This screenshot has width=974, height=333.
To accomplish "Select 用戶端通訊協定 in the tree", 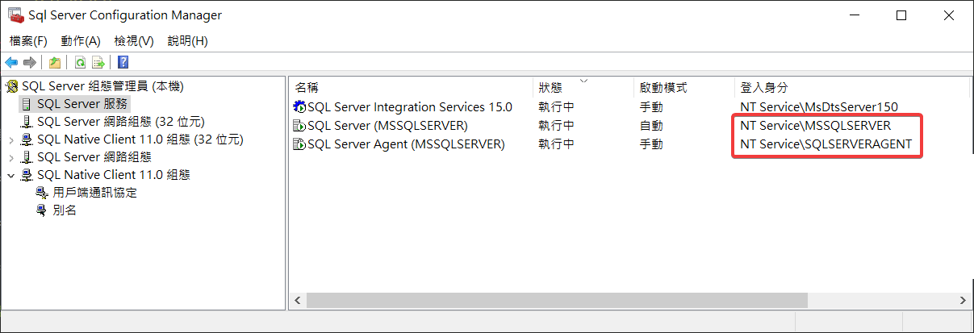I will [x=94, y=193].
